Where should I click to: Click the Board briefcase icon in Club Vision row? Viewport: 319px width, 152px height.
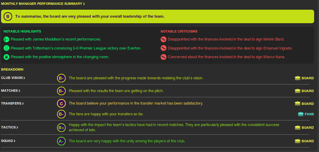click(297, 78)
